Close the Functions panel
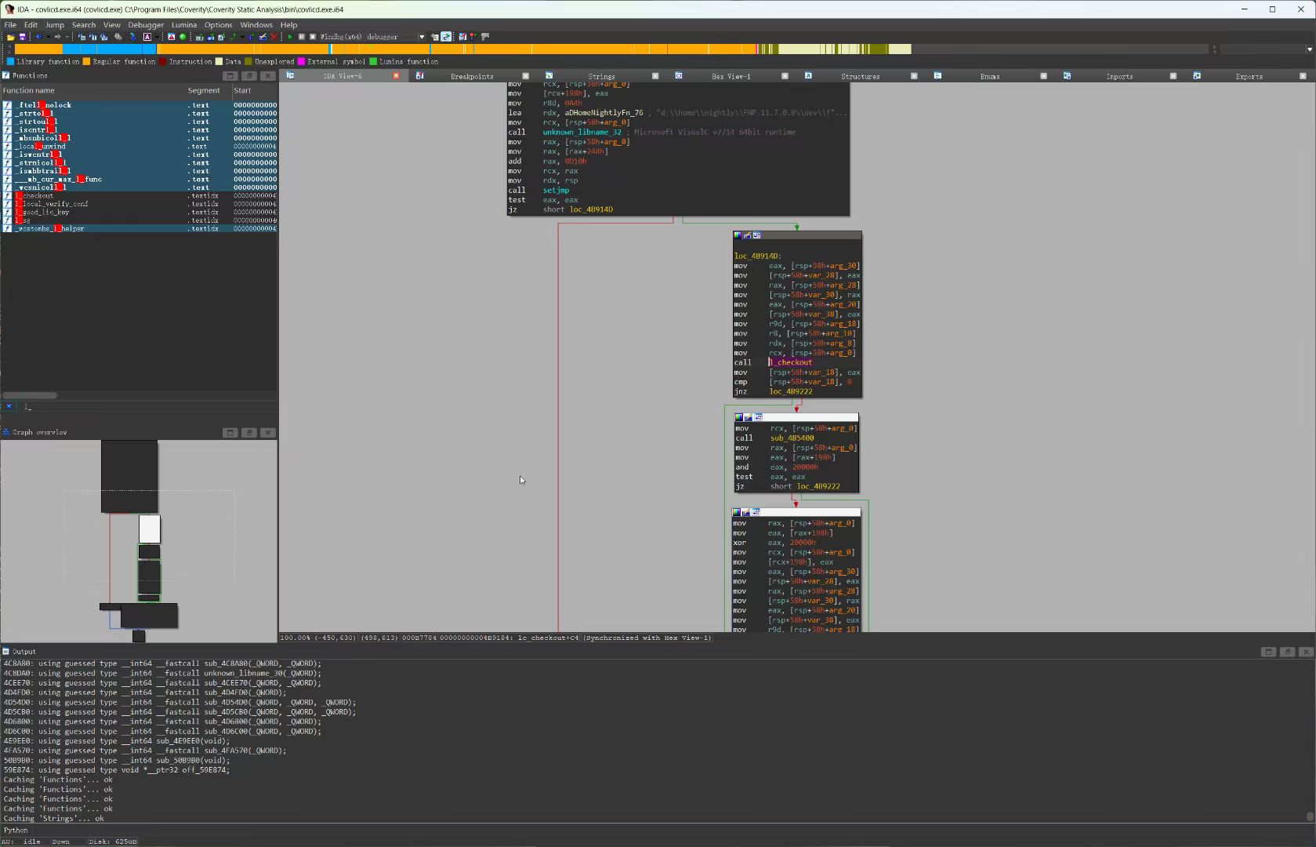The width and height of the screenshot is (1316, 847). pyautogui.click(x=268, y=76)
